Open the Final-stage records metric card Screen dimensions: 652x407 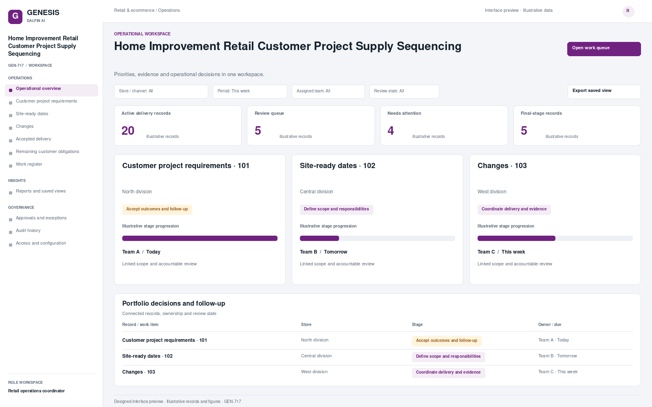[x=577, y=125]
